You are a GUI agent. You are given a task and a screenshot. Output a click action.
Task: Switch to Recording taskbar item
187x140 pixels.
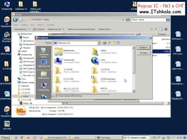tap(109, 138)
